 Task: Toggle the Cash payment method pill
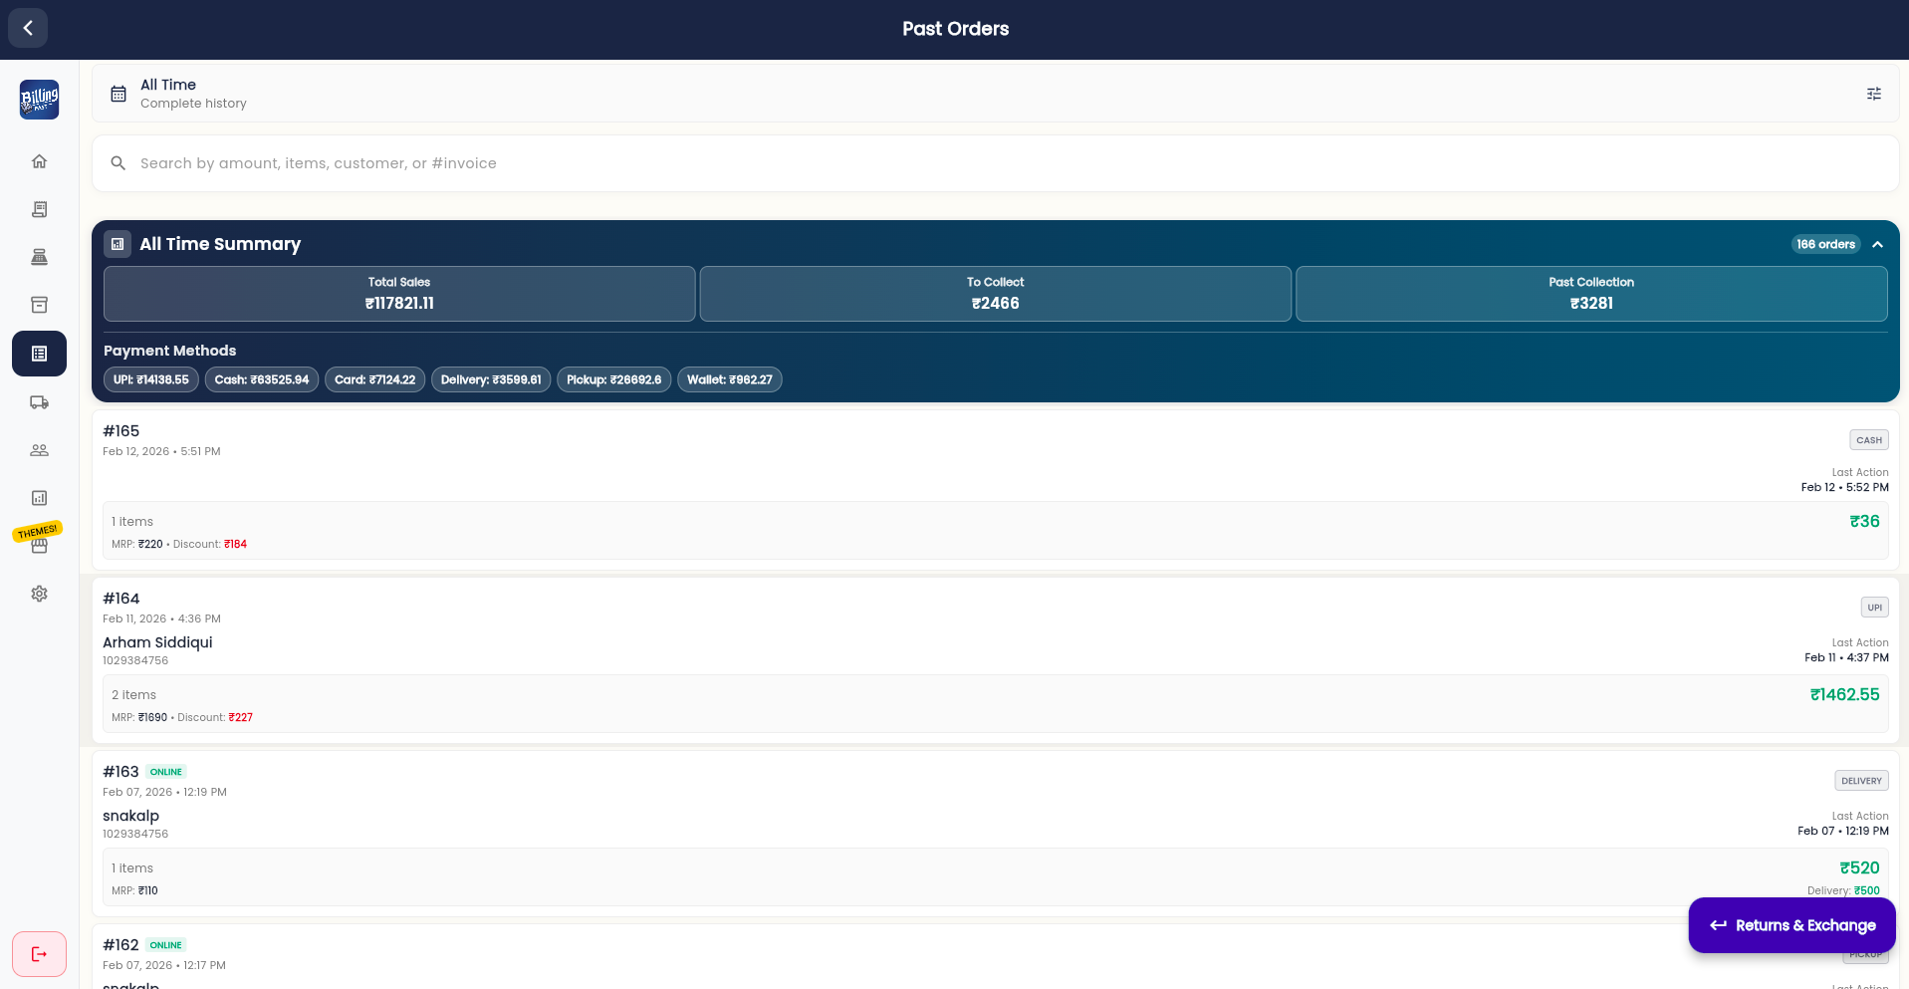click(261, 379)
